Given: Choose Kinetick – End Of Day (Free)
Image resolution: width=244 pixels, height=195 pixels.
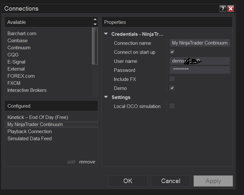Looking at the screenshot, I should pos(38,117).
